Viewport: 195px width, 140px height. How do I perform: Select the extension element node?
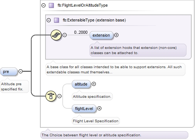(x=101, y=35)
